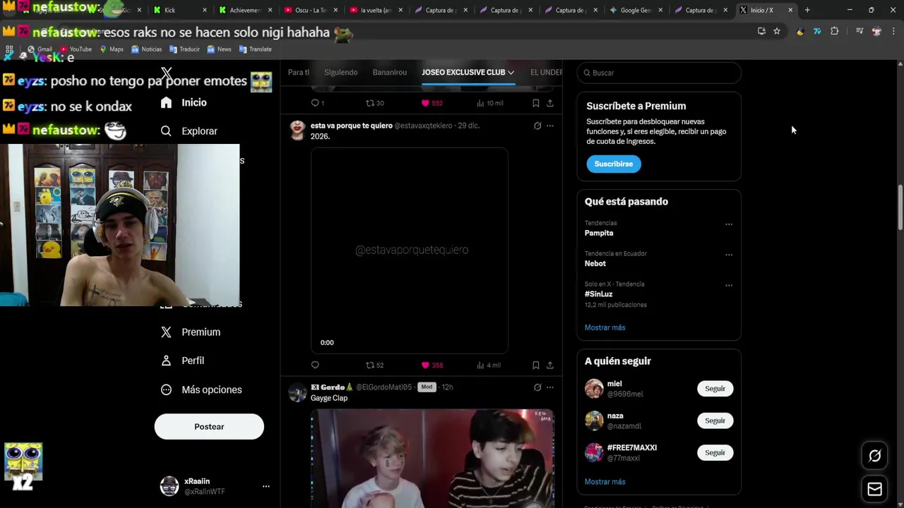Screen dimensions: 904x508
Task: Repost the post showing 30 reposts
Action: click(x=375, y=103)
